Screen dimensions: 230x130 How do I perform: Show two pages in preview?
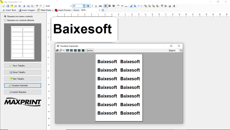pyautogui.click(x=71, y=50)
